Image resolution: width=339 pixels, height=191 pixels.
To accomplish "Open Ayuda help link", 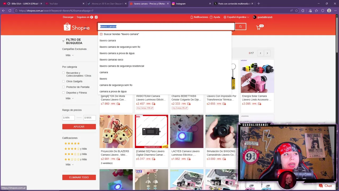I will click(215, 17).
